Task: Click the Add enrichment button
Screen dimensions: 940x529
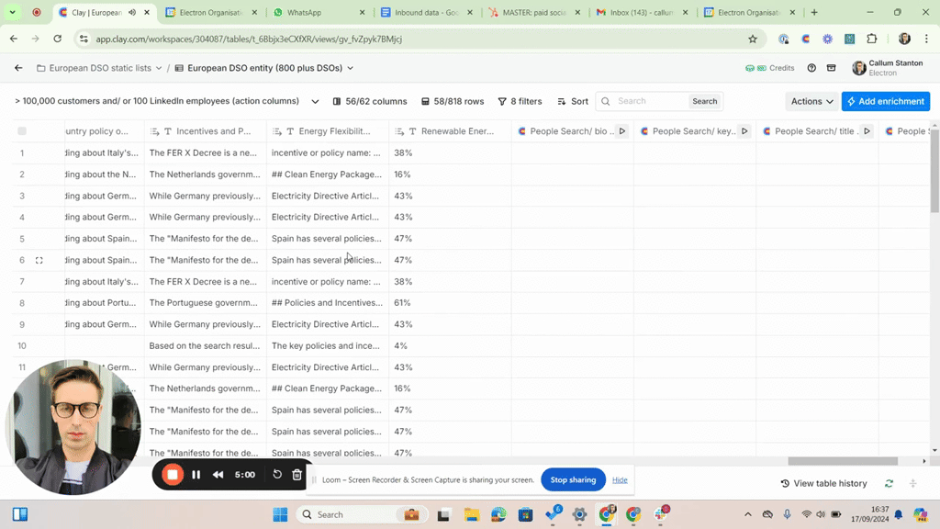Action: pyautogui.click(x=885, y=101)
